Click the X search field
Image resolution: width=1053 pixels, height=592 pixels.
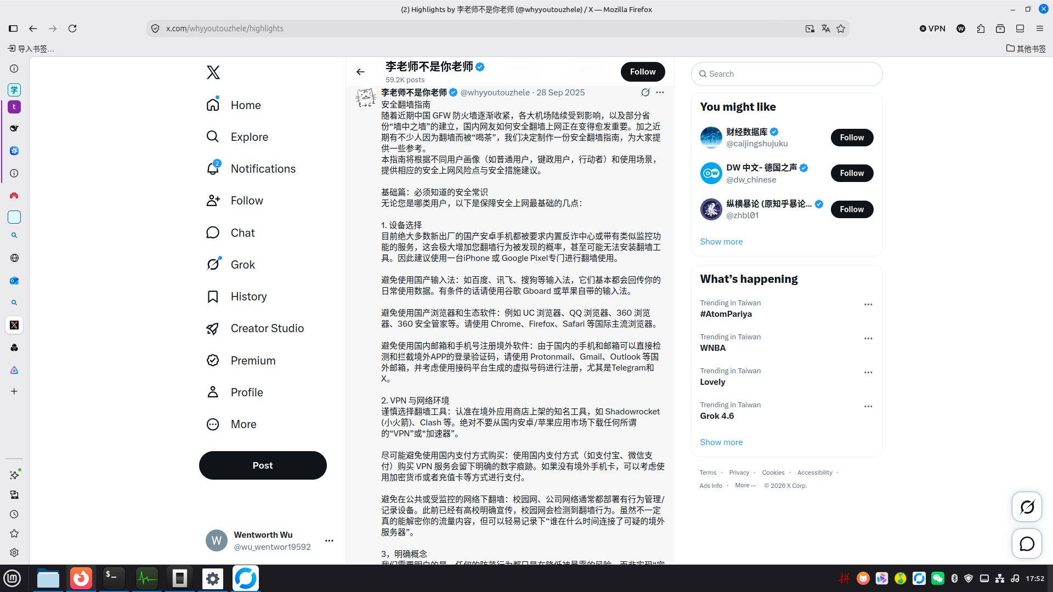tap(786, 74)
